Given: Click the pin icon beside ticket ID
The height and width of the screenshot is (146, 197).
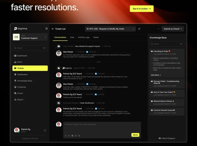Looking at the screenshot, I should (139, 29).
